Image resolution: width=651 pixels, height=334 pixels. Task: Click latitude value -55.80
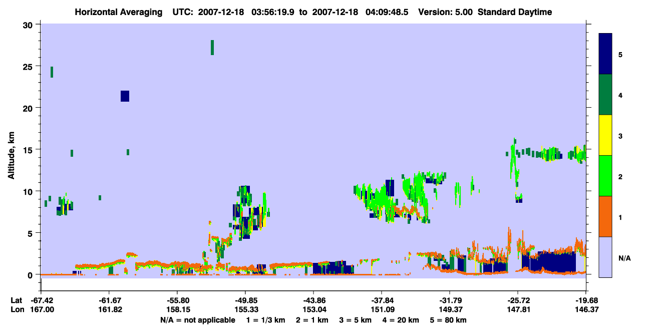coord(177,300)
